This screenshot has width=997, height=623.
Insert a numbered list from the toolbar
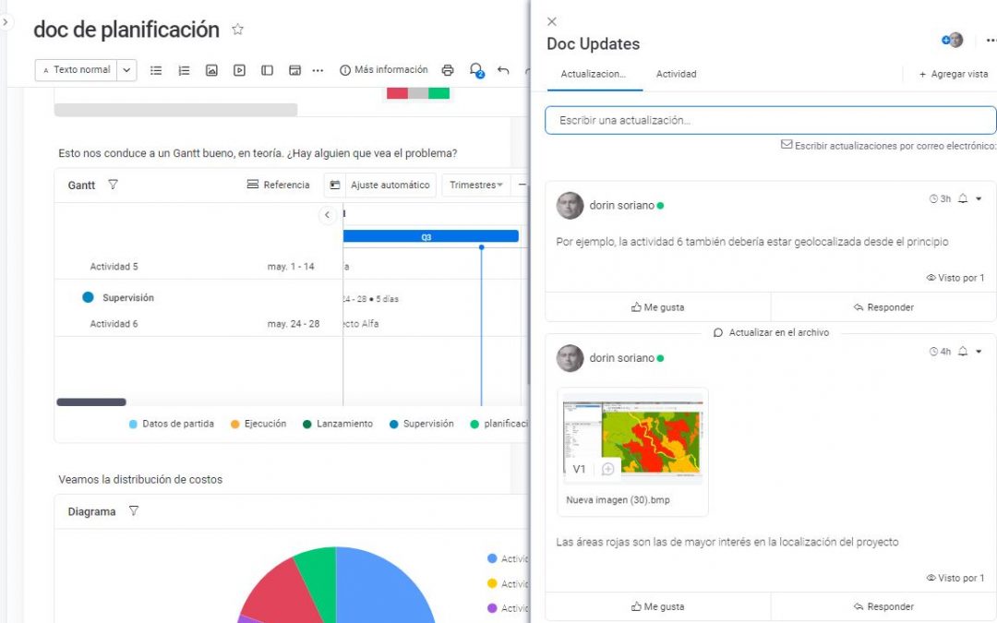pyautogui.click(x=184, y=70)
